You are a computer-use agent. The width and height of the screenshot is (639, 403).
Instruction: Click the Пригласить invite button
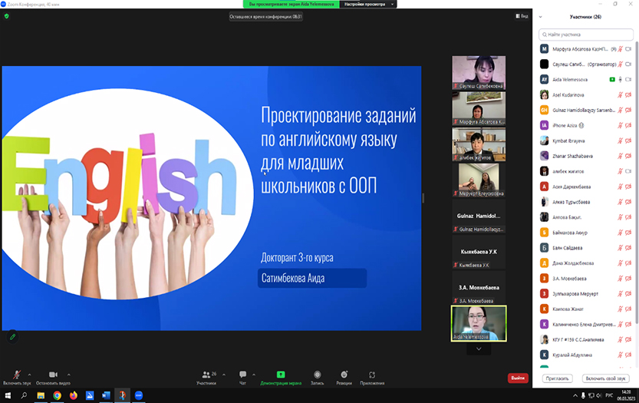point(557,378)
